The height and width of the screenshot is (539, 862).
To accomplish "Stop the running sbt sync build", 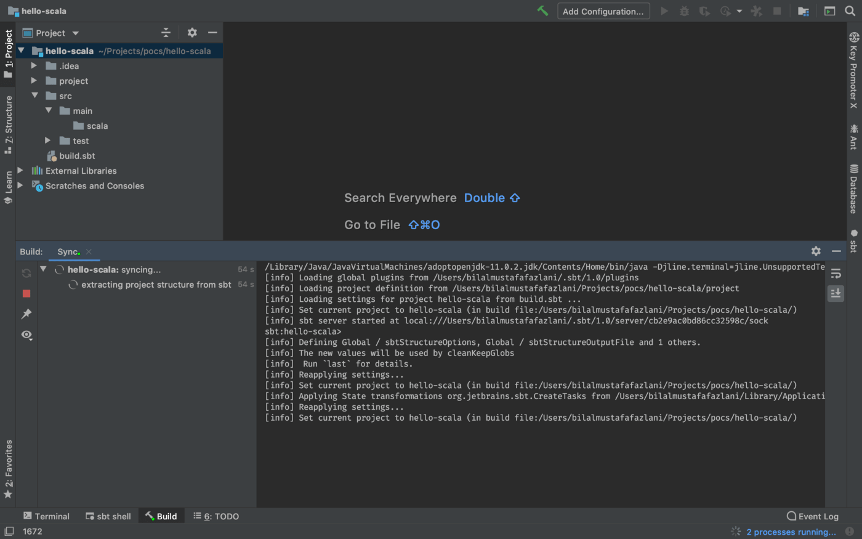I will (x=26, y=294).
